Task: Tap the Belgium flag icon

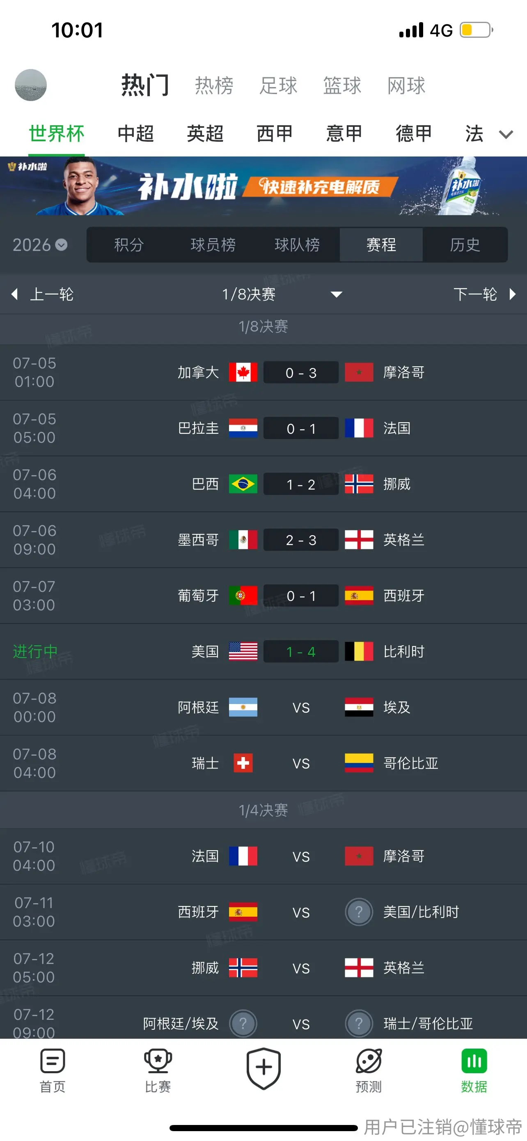Action: (x=359, y=651)
